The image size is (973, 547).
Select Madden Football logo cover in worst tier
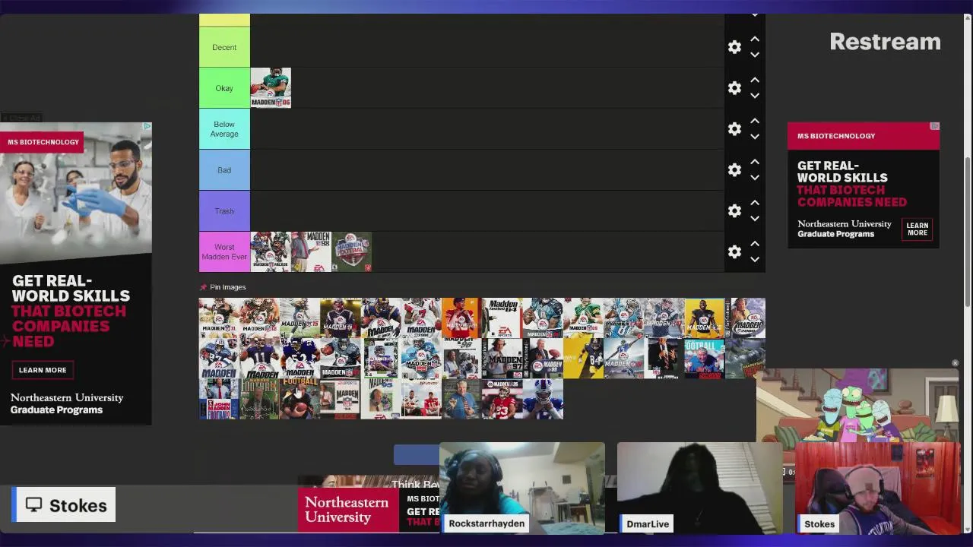click(351, 251)
